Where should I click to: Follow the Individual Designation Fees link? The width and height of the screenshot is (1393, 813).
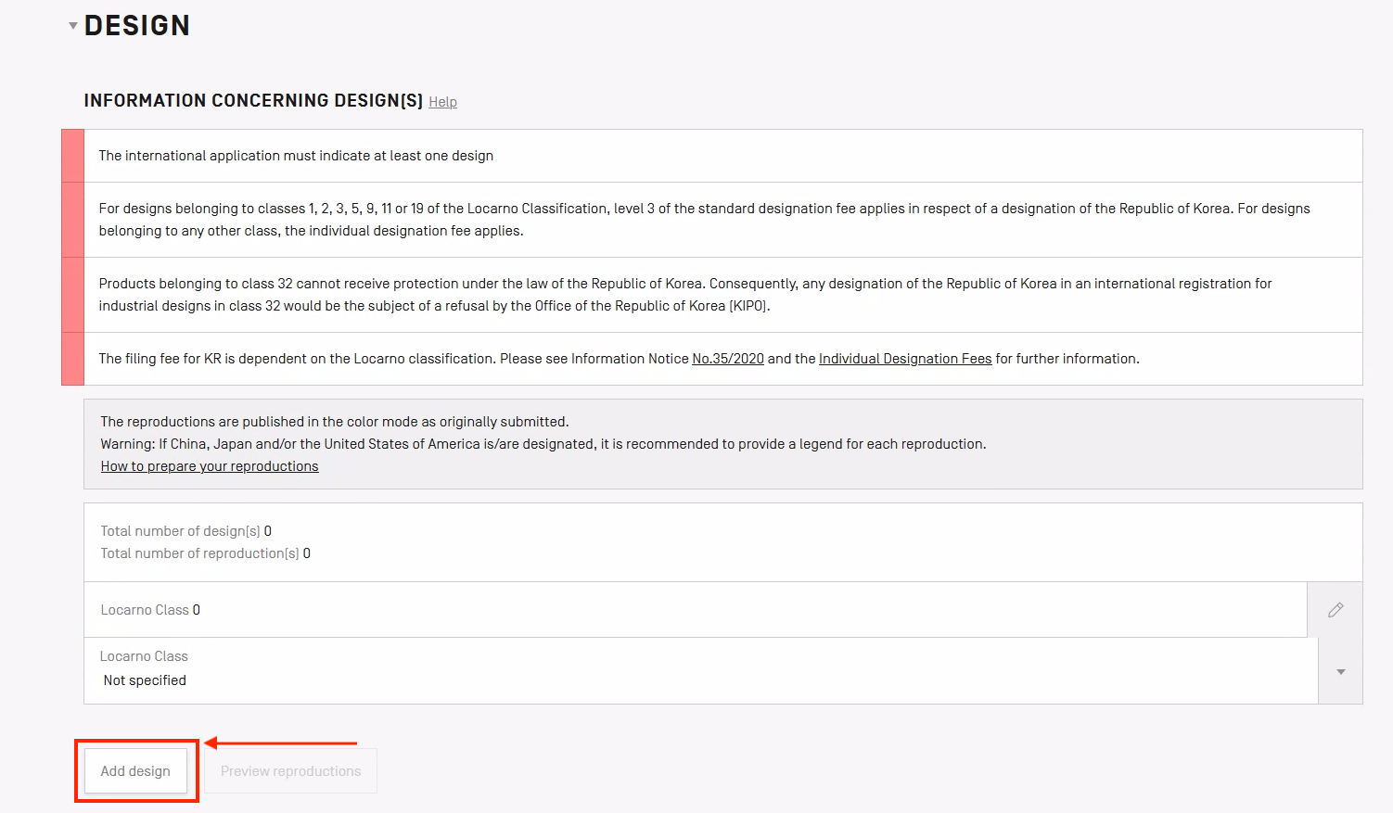pos(905,359)
